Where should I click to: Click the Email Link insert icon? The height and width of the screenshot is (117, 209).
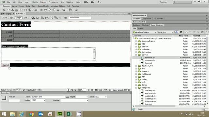point(8,10)
